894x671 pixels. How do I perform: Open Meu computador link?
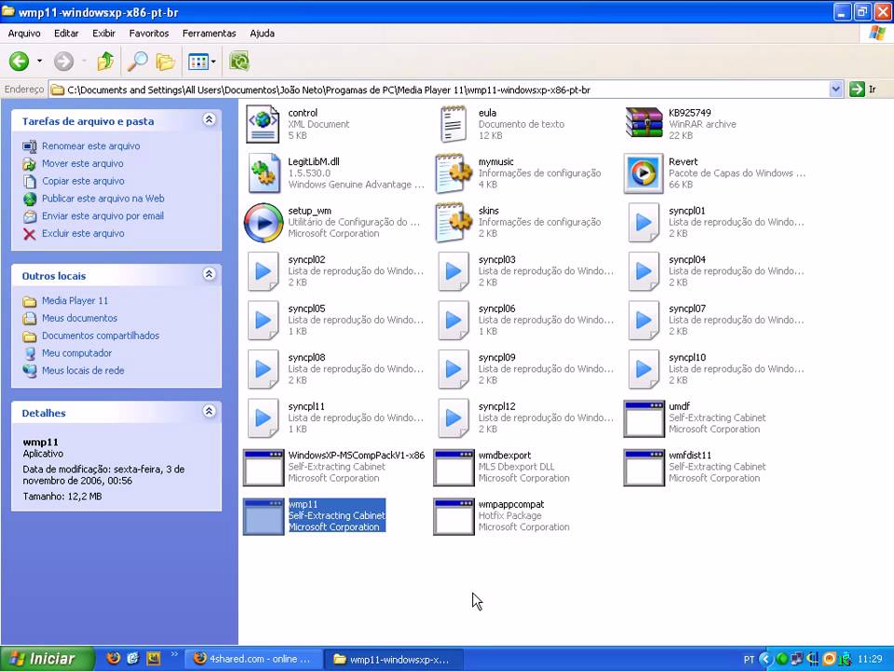[x=77, y=353]
